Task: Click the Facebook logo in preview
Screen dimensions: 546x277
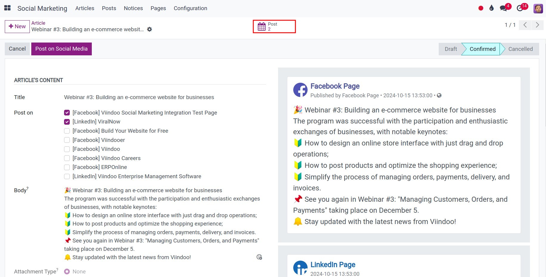Action: click(300, 90)
